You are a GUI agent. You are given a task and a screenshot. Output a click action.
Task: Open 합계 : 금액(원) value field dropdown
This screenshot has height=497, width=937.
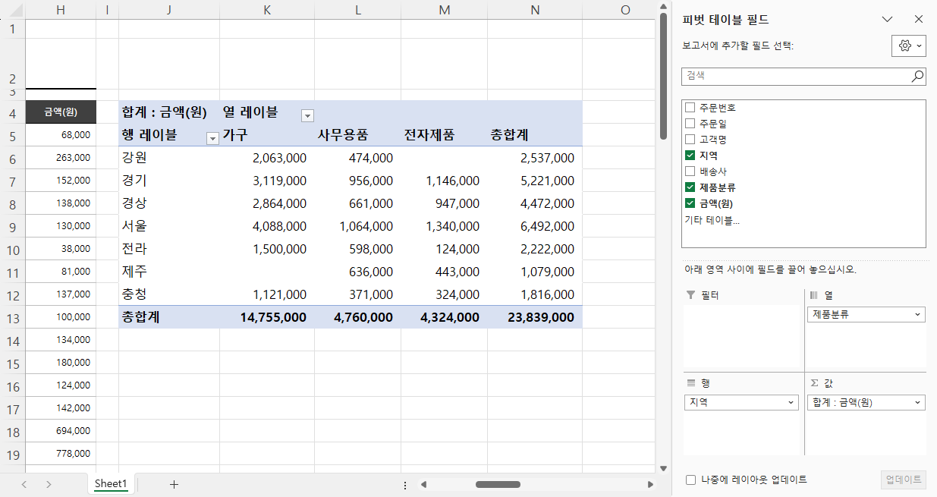[917, 403]
